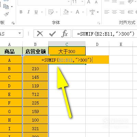
Task: Open font name dropdown arrow
Action: (68, 2)
